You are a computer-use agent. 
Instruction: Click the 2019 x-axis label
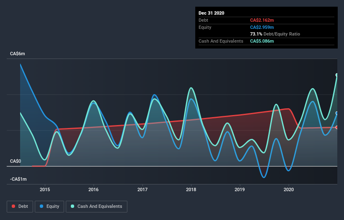pyautogui.click(x=240, y=189)
